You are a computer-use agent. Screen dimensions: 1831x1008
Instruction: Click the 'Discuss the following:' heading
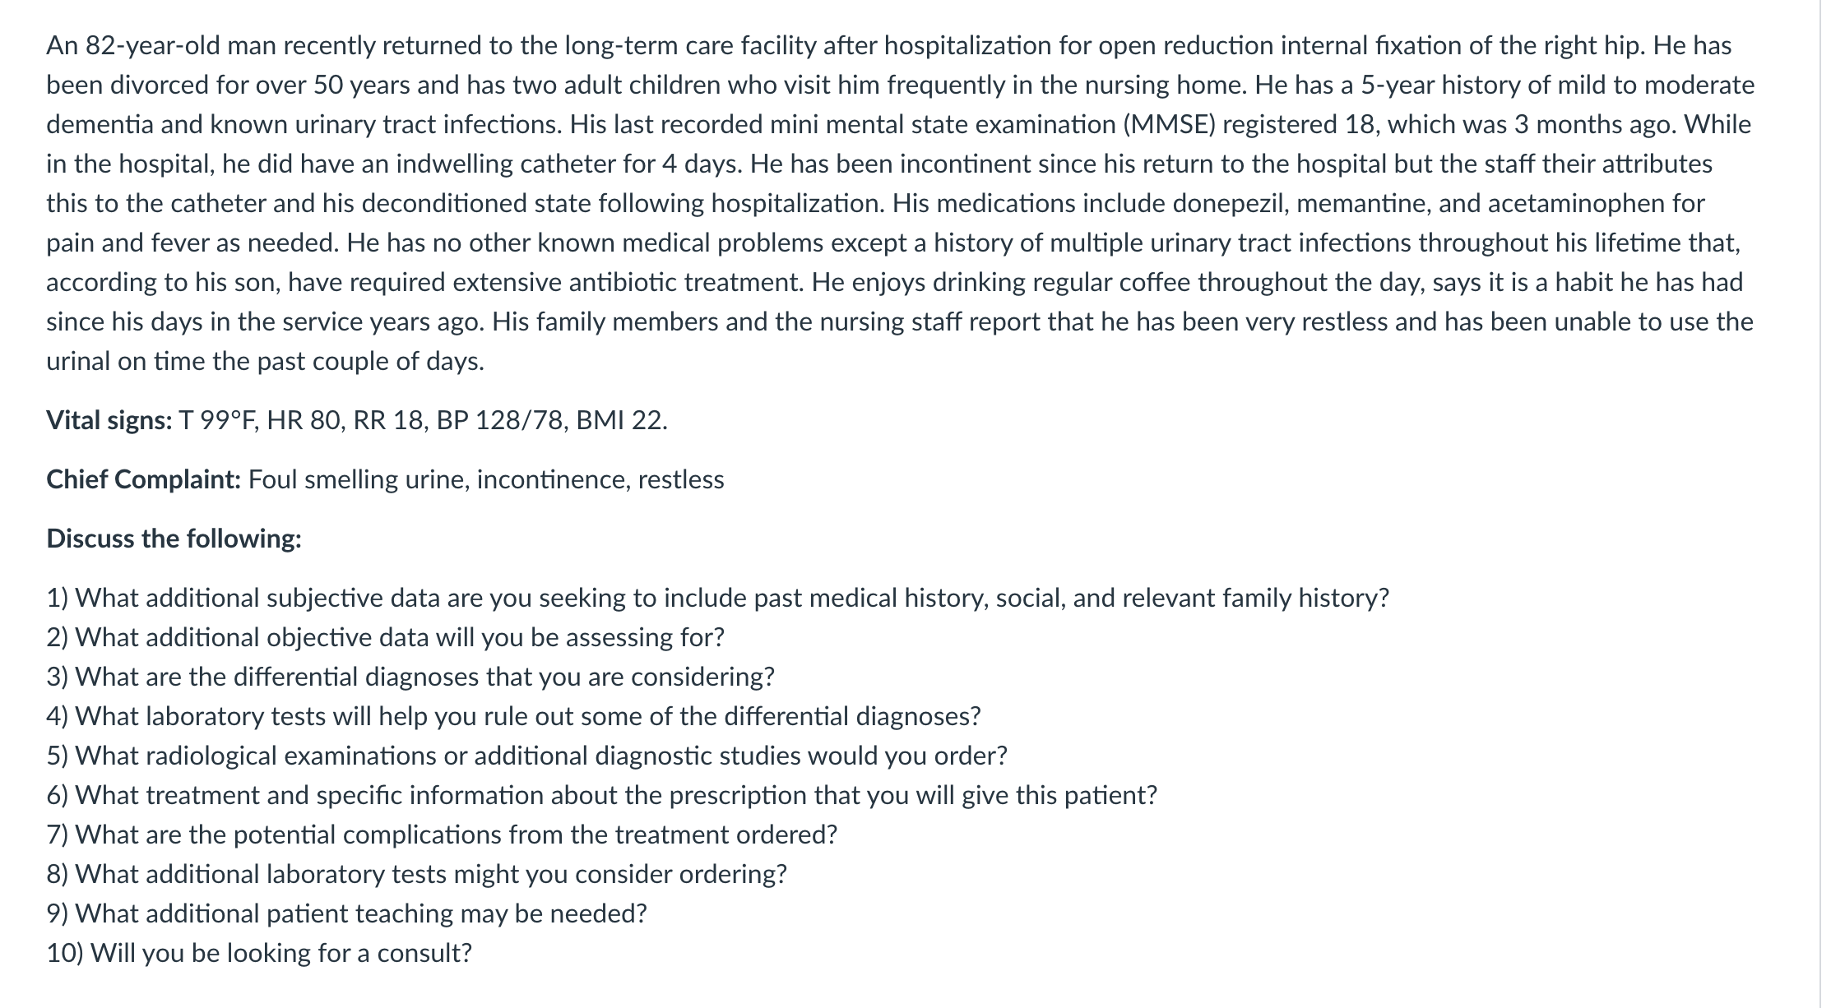(174, 539)
